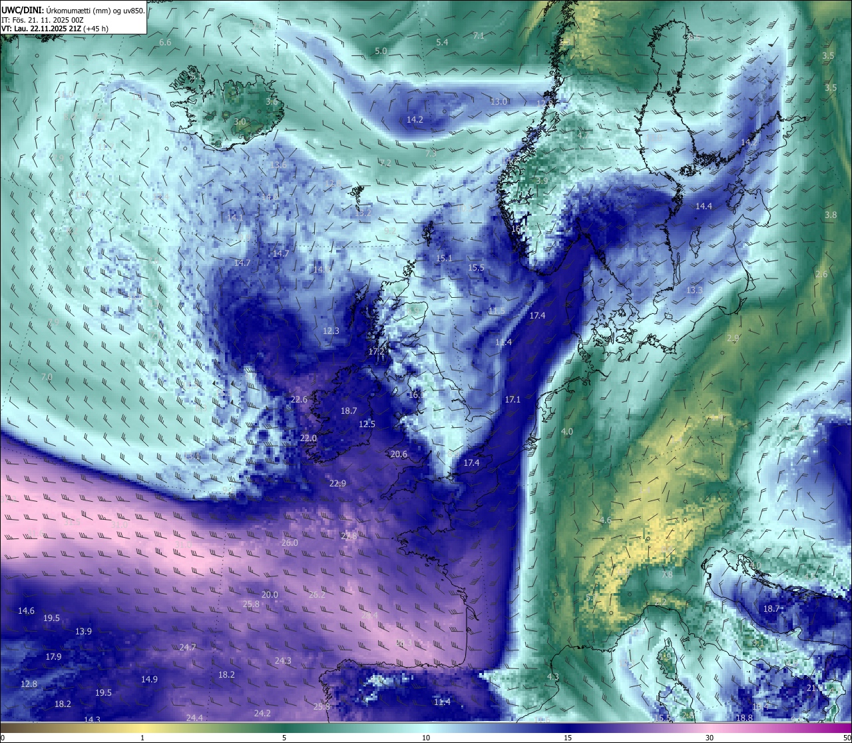Click the 22.0 value southwest of Ireland
Image resolution: width=852 pixels, height=743 pixels.
tap(308, 438)
